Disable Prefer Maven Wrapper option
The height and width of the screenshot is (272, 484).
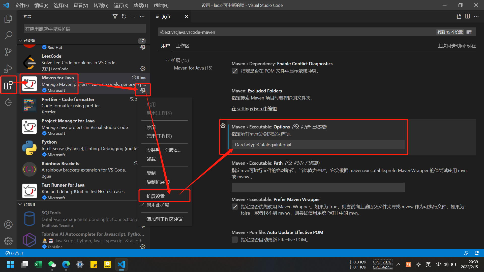235,207
